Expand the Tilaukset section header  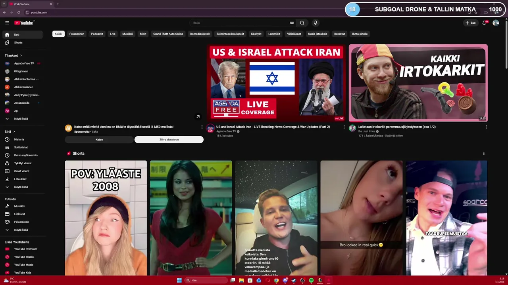tap(13, 55)
